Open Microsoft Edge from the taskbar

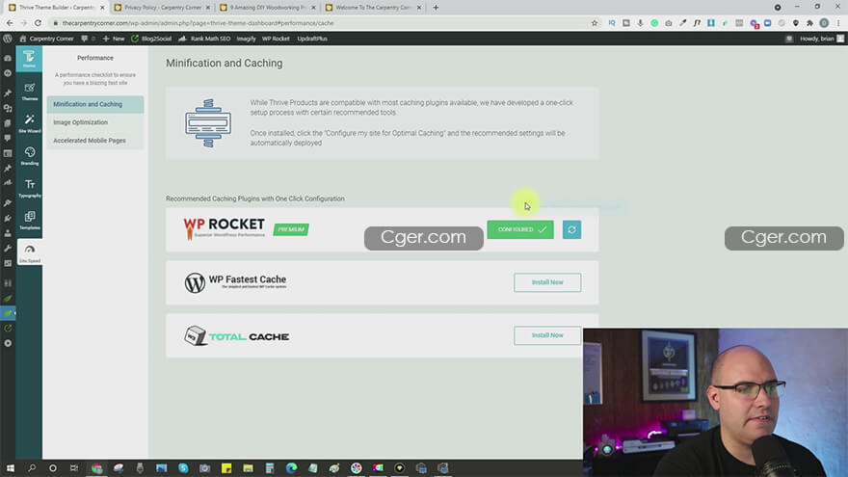tap(291, 468)
